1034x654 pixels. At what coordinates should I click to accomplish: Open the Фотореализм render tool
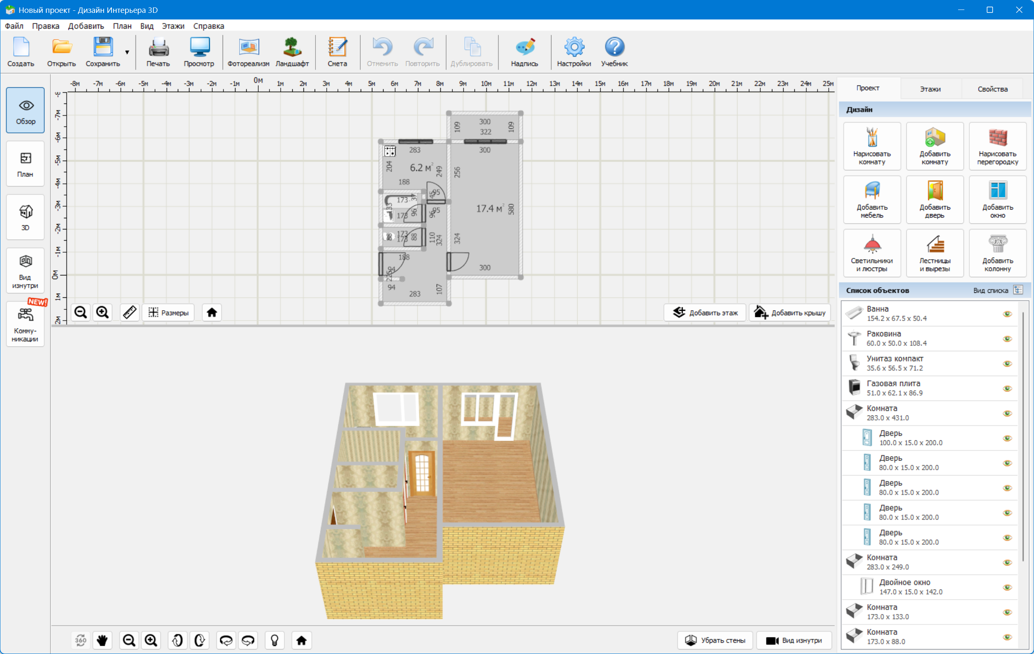tap(248, 51)
